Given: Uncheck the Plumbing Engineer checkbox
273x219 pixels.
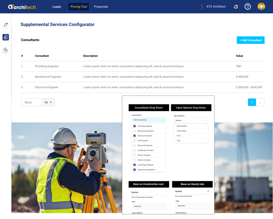Looking at the screenshot, I should tap(135, 126).
